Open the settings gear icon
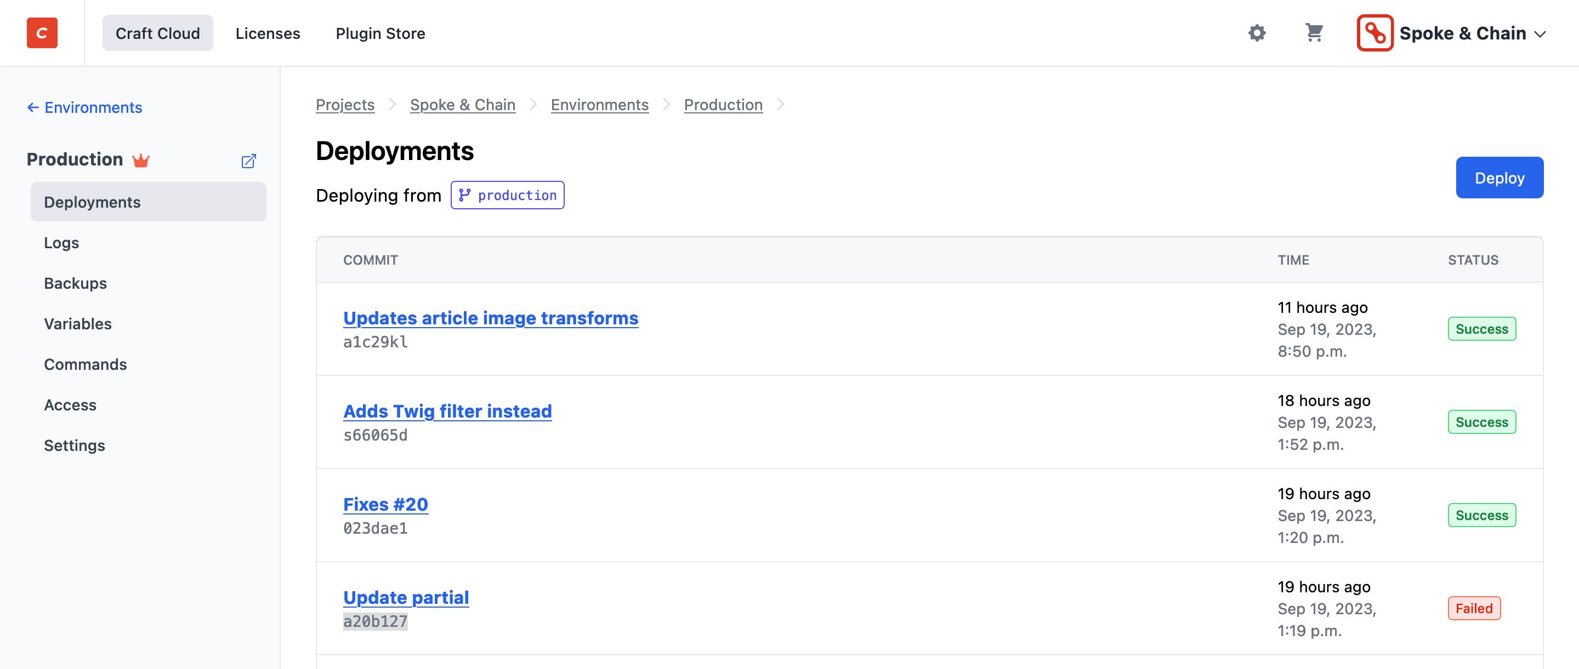The height and width of the screenshot is (669, 1579). [x=1257, y=33]
